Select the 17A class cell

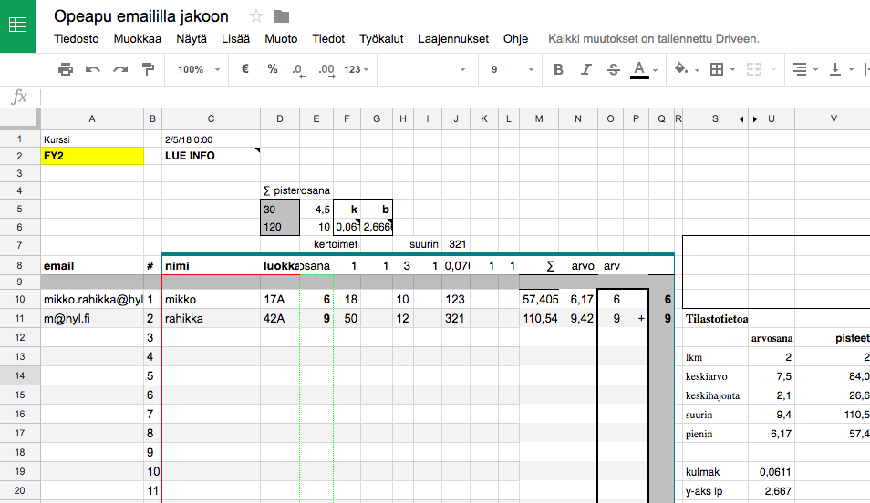click(x=280, y=300)
